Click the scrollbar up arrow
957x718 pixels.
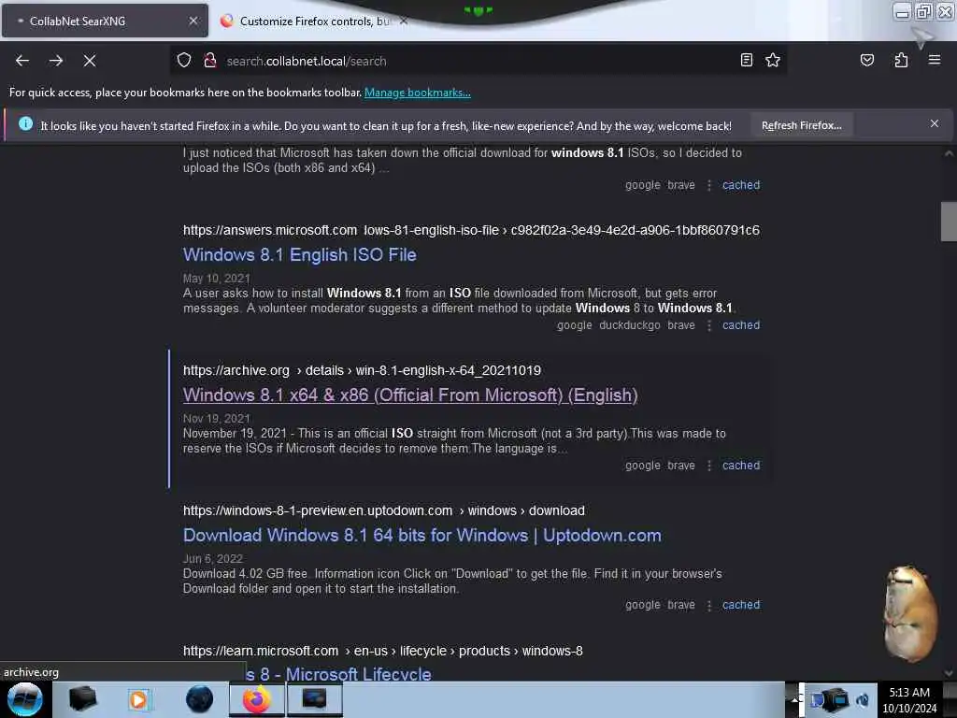click(x=949, y=154)
